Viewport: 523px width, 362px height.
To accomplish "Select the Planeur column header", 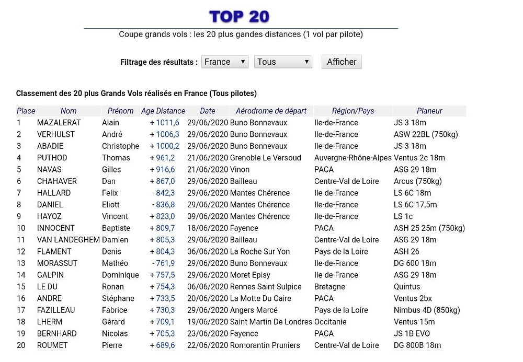I will (x=429, y=111).
